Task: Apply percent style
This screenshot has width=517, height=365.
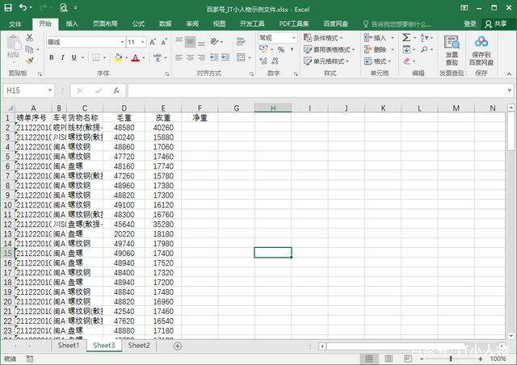Action: (281, 49)
